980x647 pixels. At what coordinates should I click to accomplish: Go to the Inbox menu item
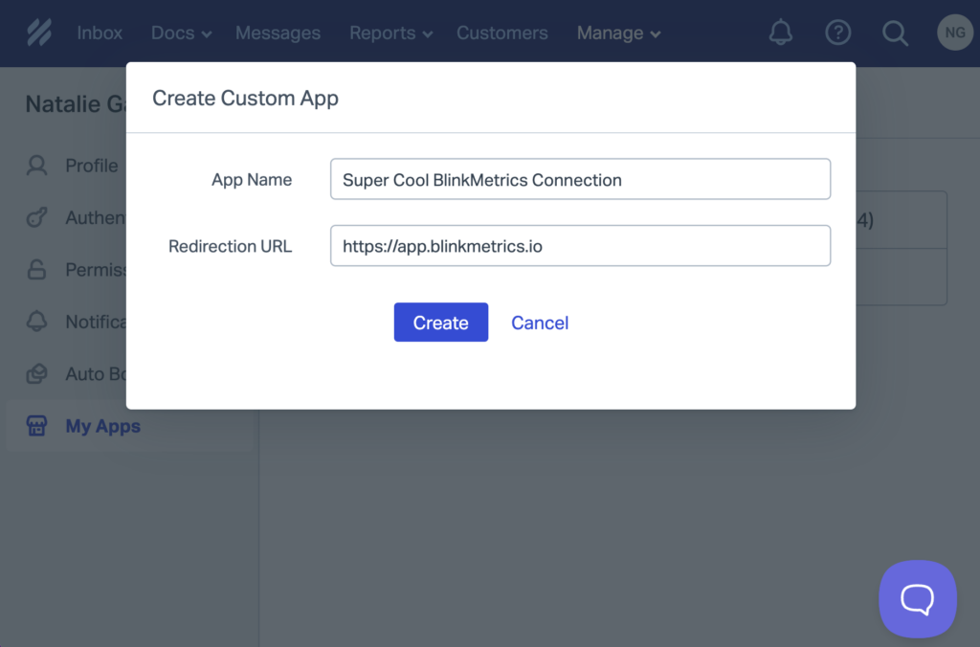100,33
